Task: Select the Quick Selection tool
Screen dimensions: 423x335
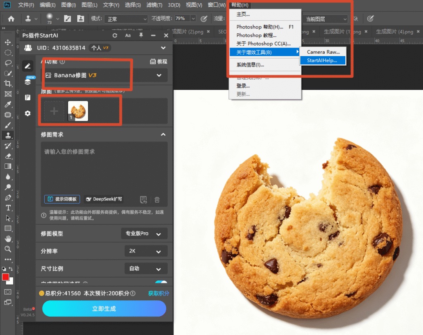Action: [x=8, y=73]
